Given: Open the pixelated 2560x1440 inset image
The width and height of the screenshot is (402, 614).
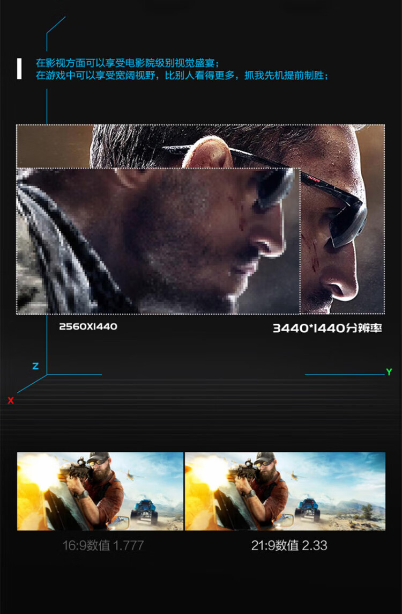Looking at the screenshot, I should tap(155, 240).
